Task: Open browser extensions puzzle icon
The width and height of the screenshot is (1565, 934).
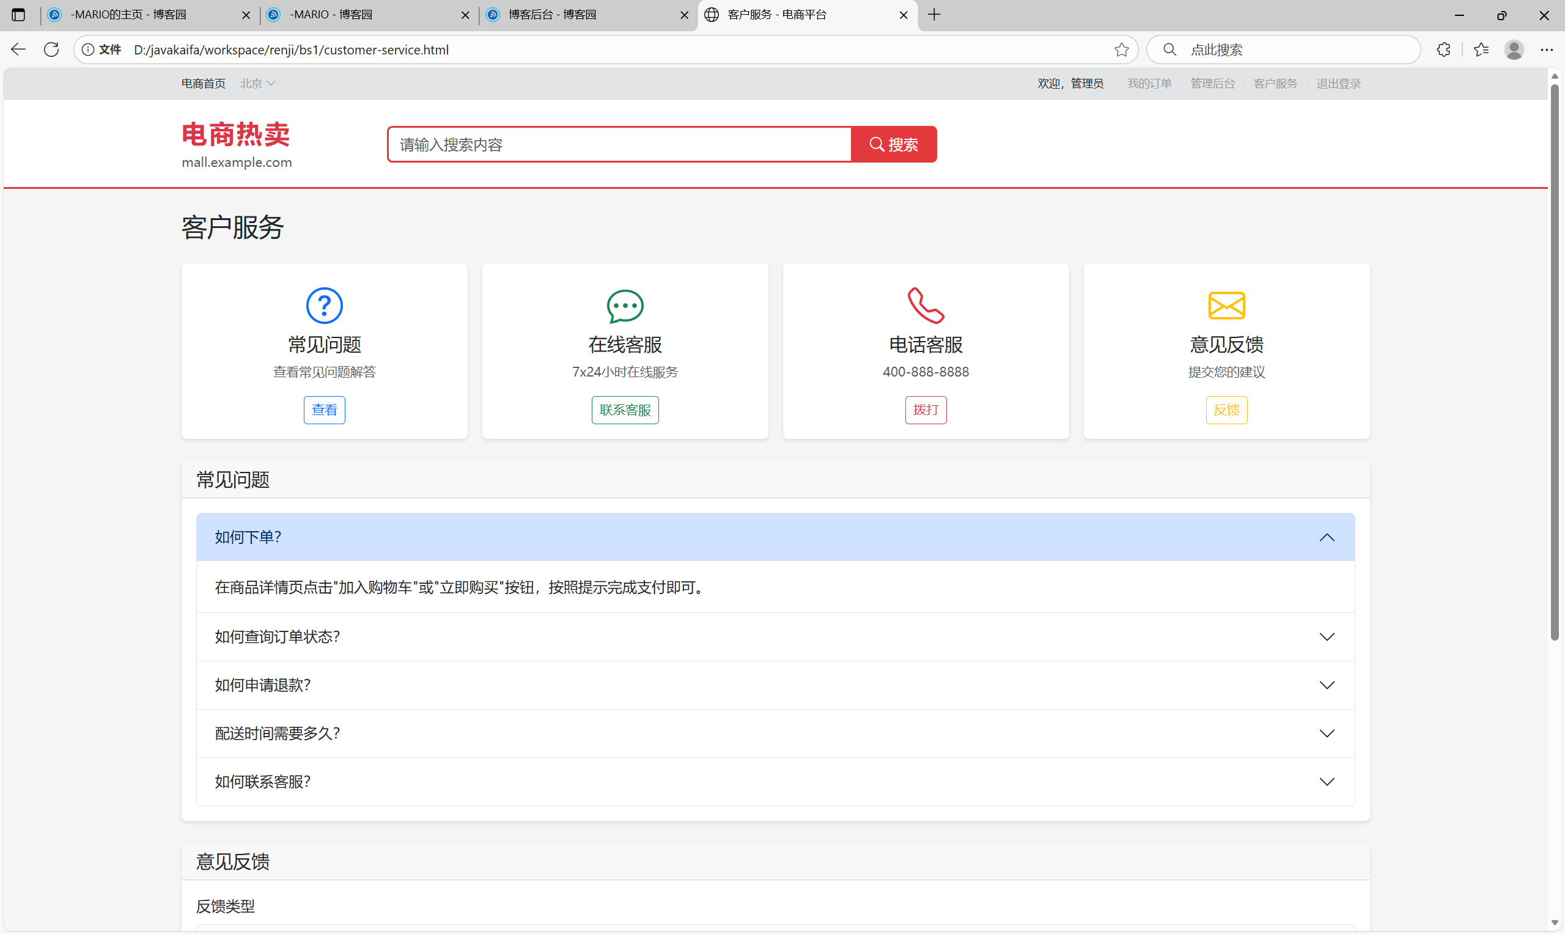Action: (1443, 50)
